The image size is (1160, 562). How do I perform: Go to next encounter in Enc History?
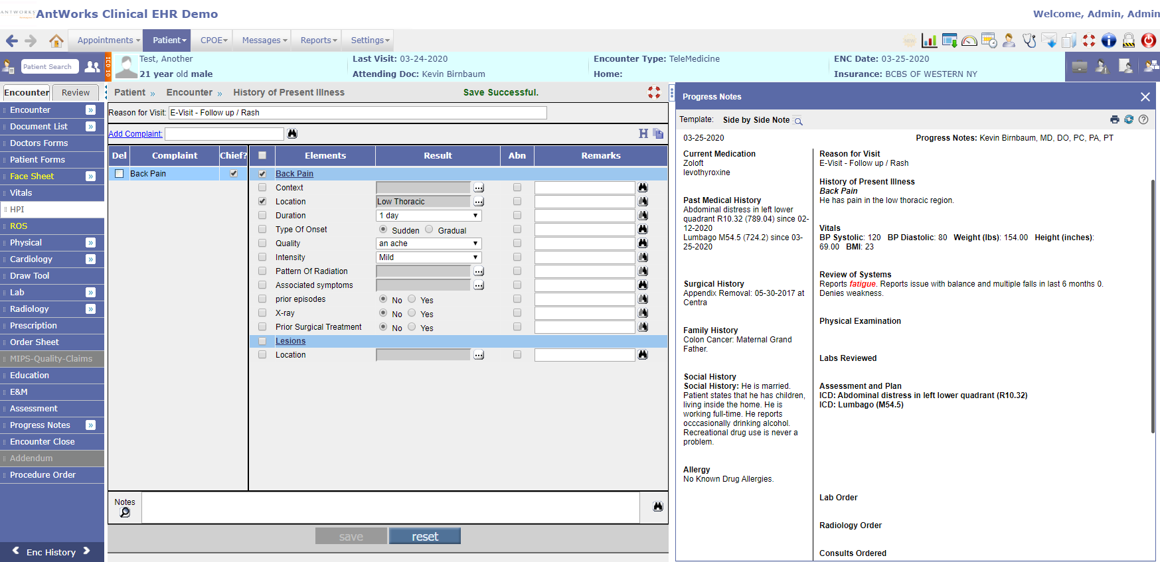(x=86, y=551)
